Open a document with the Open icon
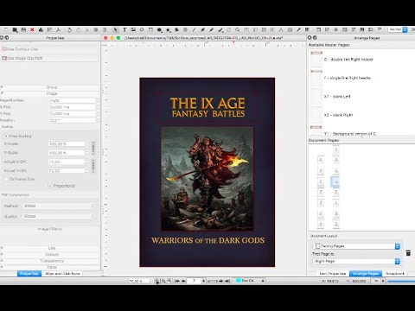 point(15,29)
